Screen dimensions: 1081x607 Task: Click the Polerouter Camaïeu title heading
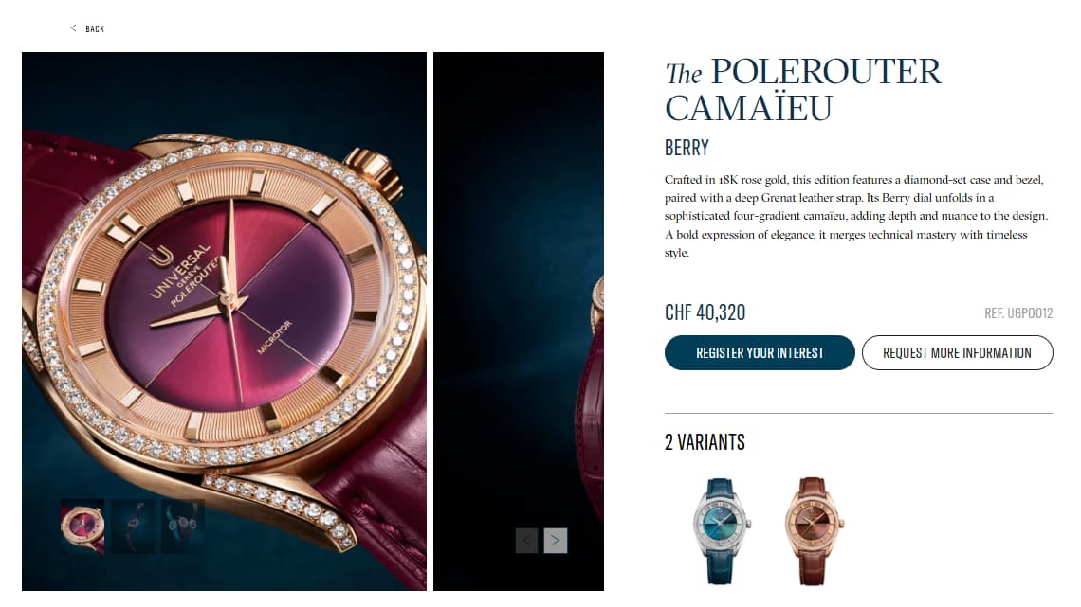click(x=803, y=89)
